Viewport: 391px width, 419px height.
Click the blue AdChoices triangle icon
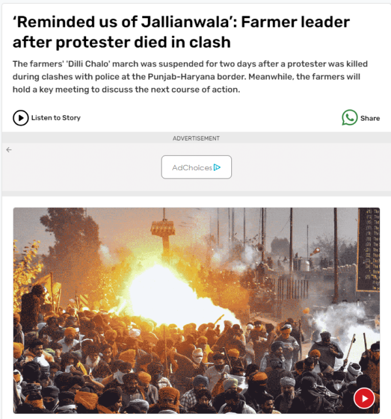[217, 167]
